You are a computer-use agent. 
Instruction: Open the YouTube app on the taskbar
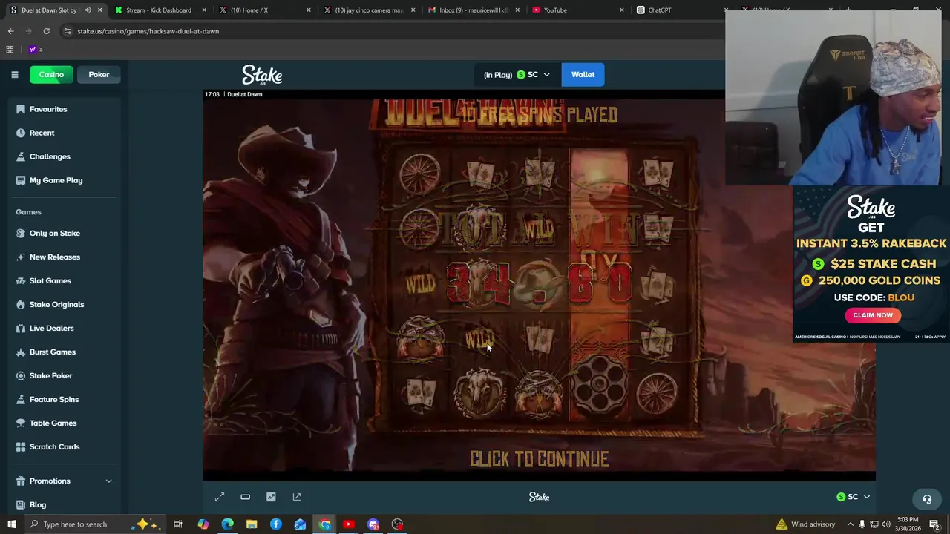click(x=349, y=524)
